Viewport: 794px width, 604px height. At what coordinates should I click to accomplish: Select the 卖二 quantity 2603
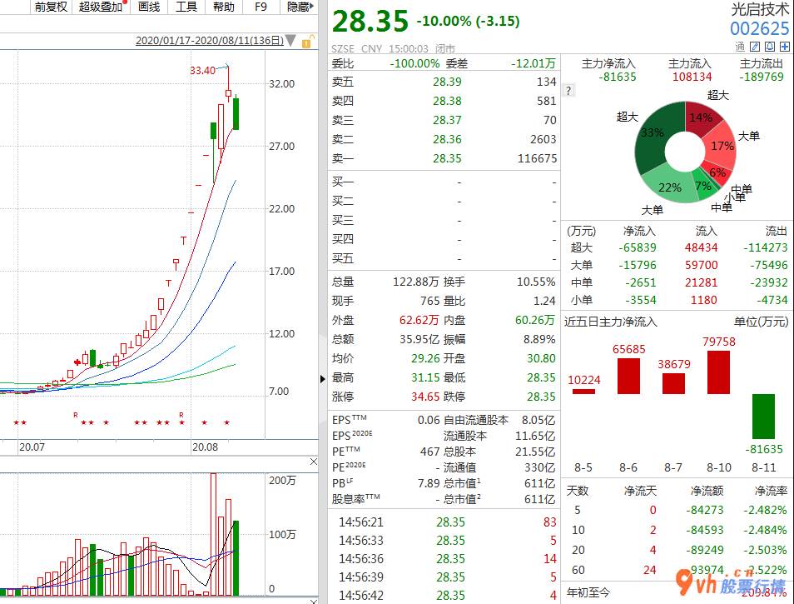543,139
